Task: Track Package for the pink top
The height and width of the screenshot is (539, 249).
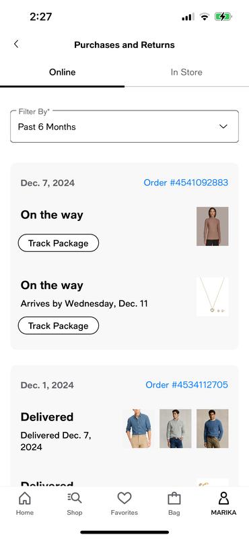Action: click(x=59, y=243)
